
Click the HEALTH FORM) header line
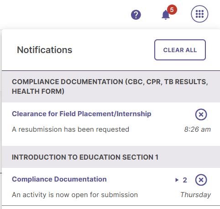coord(38,91)
